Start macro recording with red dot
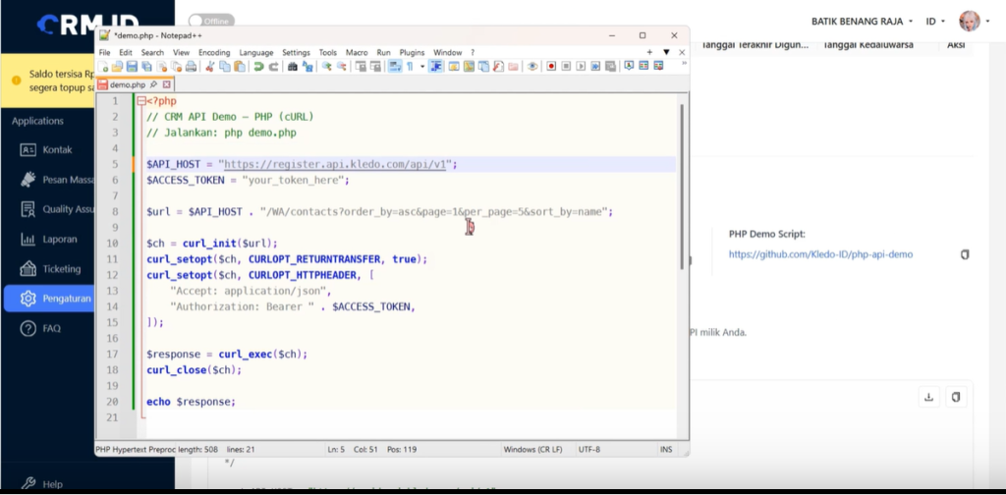Screen dimensions: 1006x495 pos(552,66)
